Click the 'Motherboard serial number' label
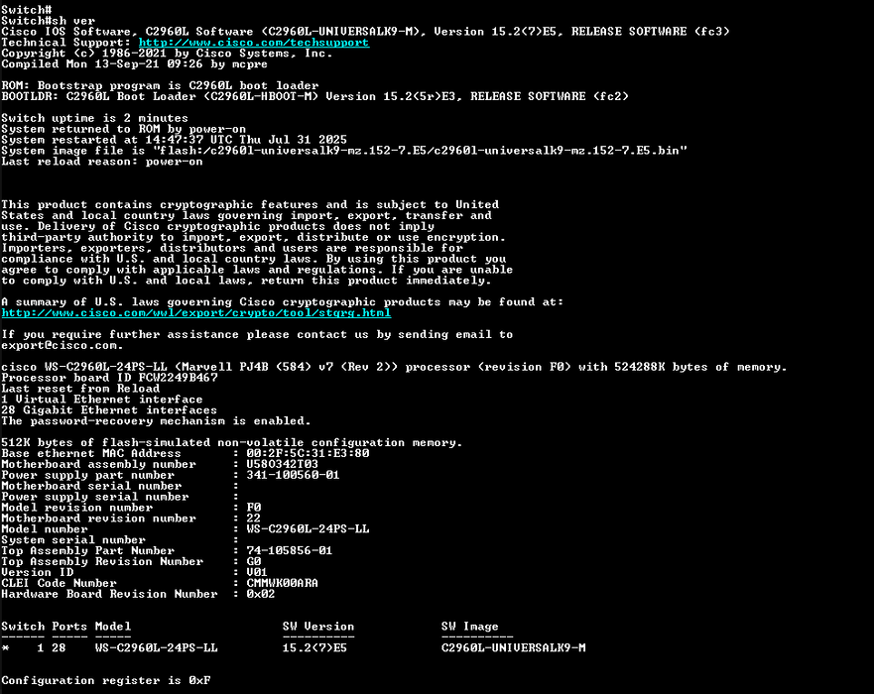874x694 pixels. [91, 486]
